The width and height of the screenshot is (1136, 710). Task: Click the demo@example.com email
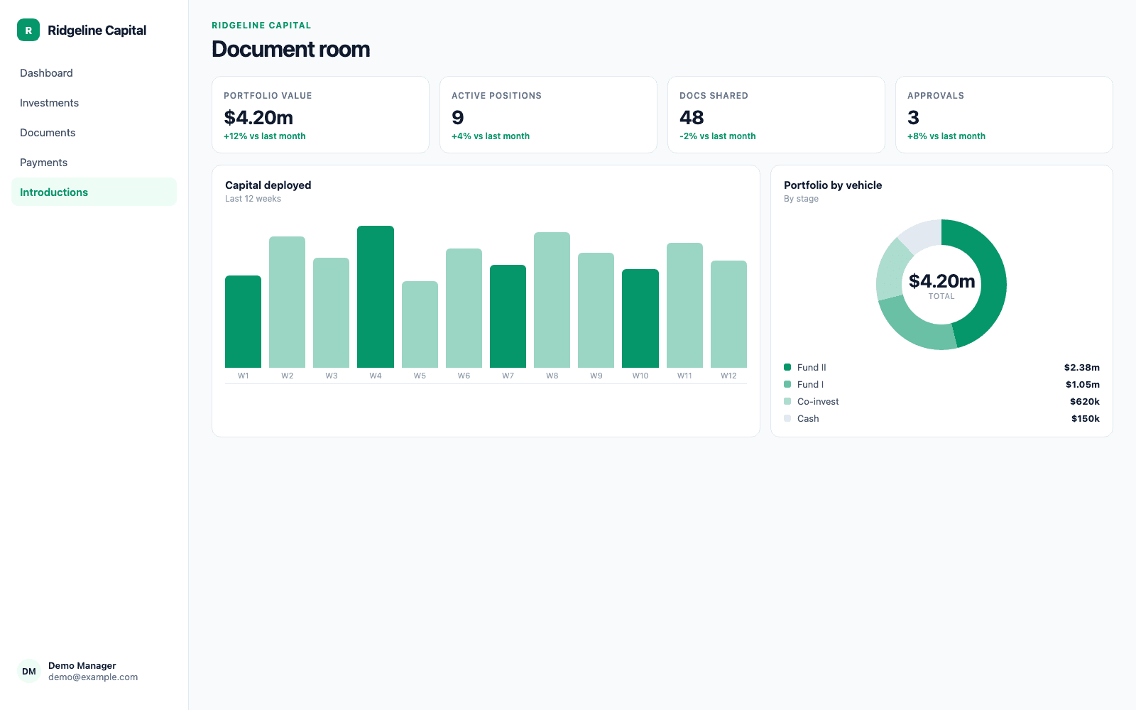point(93,677)
